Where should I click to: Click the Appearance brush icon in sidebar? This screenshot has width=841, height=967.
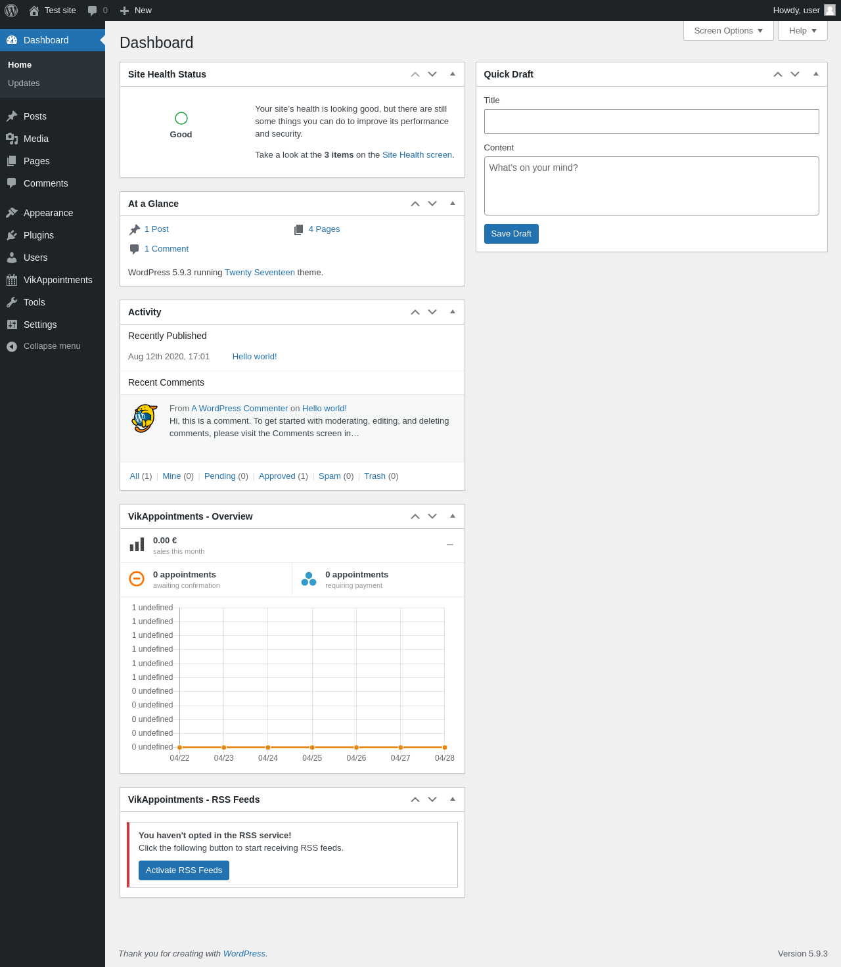point(12,213)
